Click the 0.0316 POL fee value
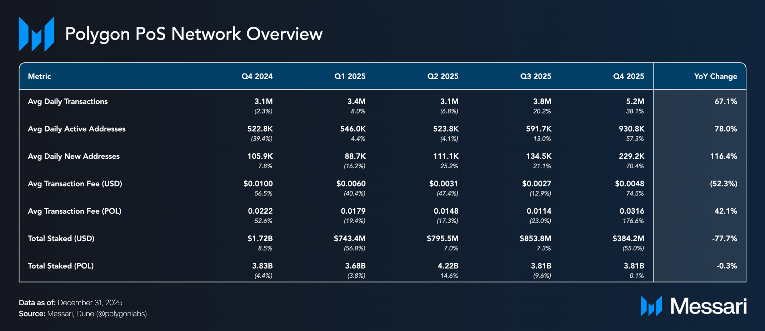This screenshot has width=765, height=331. 632,211
